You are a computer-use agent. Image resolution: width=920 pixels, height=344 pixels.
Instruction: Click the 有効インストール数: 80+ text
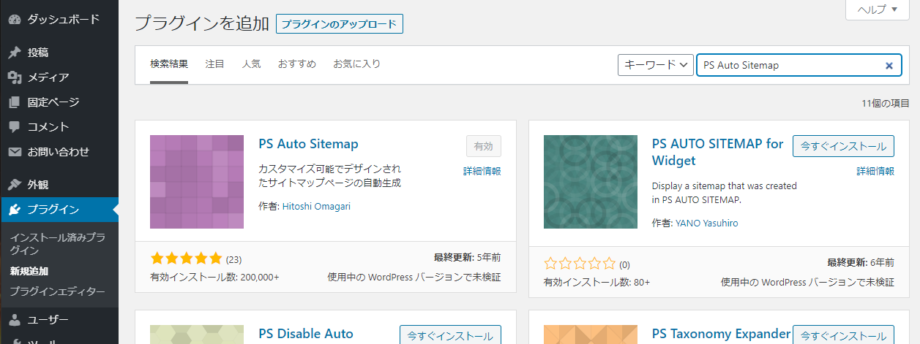coord(596,282)
